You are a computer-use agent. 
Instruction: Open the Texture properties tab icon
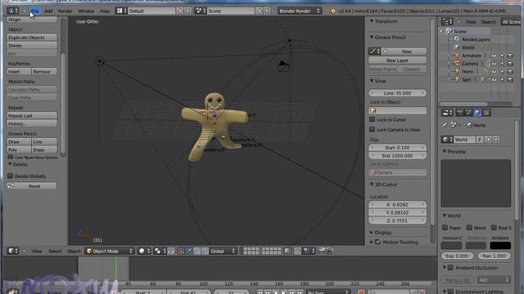pyautogui.click(x=486, y=113)
